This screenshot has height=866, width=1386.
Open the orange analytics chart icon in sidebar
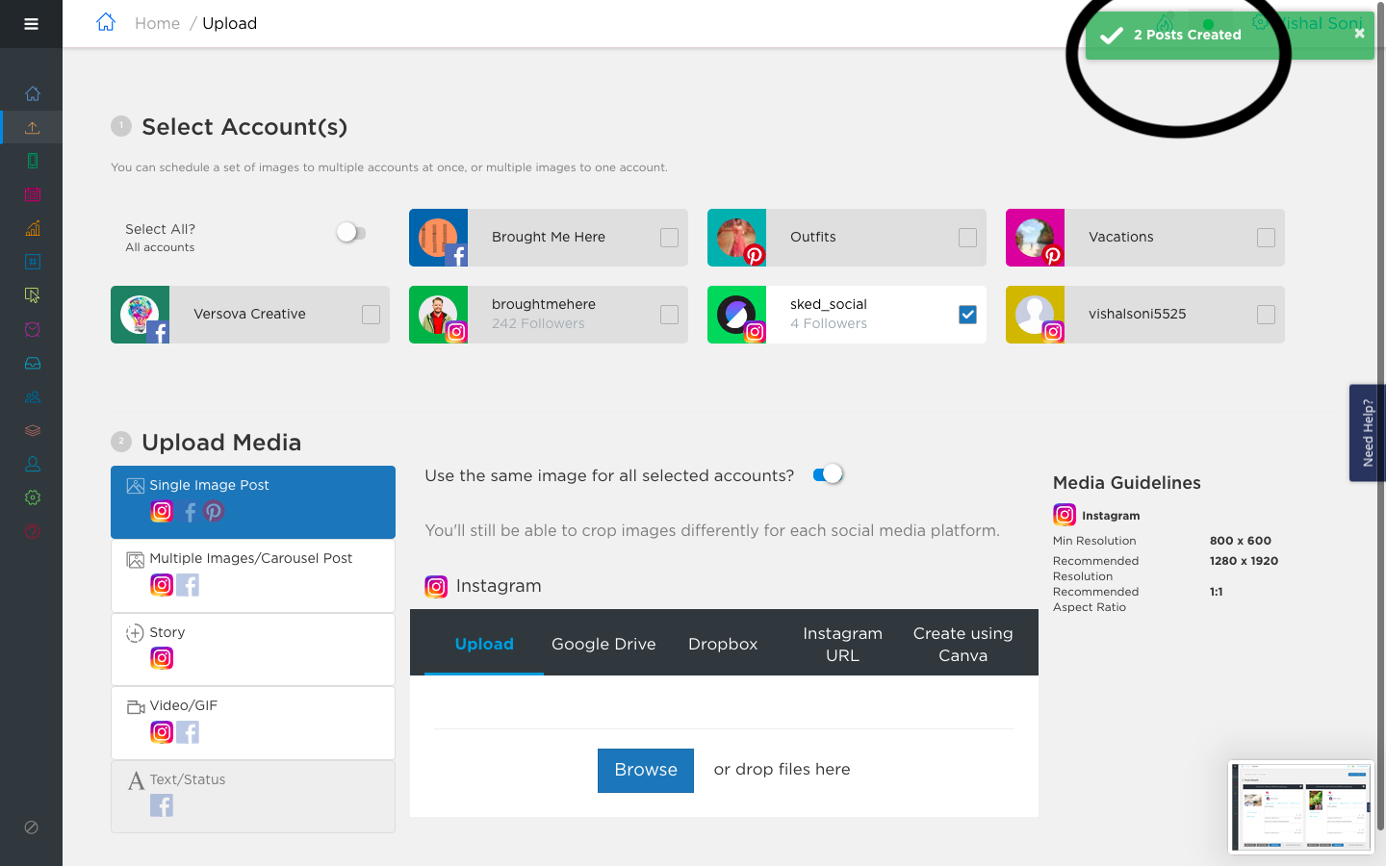pos(33,228)
